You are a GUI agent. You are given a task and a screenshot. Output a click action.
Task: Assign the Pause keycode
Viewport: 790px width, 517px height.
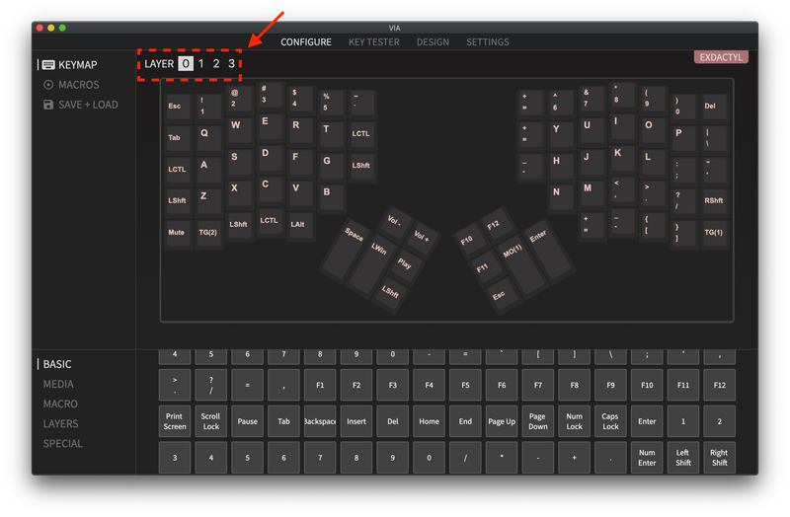click(248, 421)
